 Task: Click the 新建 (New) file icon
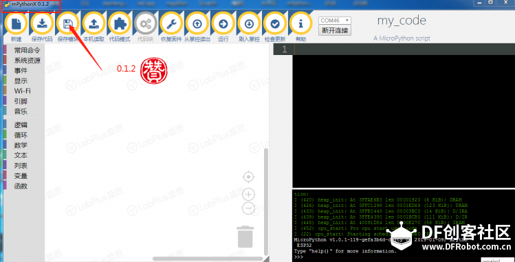[x=16, y=23]
